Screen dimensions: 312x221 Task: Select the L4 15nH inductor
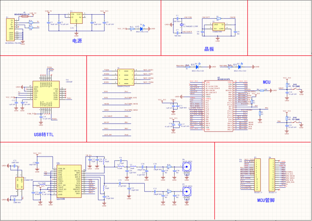[x=42, y=186]
